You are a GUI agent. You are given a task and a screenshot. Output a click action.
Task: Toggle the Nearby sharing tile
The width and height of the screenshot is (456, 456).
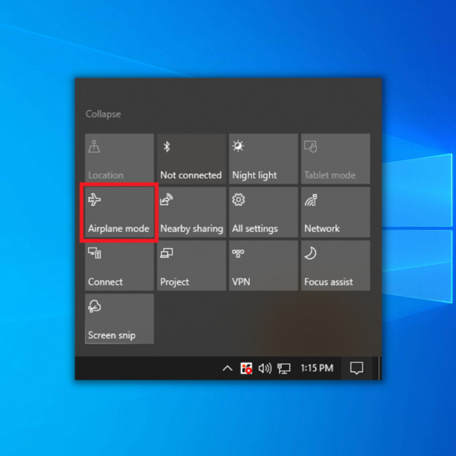click(x=191, y=212)
